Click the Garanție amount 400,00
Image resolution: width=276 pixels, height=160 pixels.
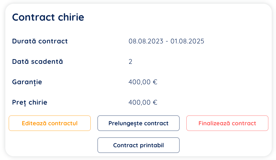click(140, 82)
